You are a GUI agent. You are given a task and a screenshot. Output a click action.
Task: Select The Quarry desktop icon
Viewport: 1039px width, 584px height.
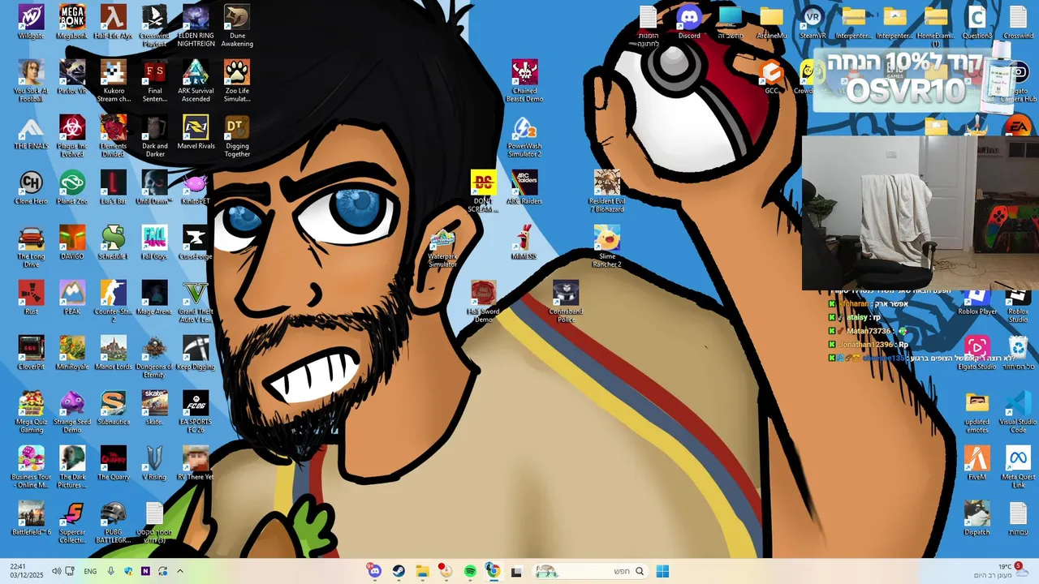[114, 464]
